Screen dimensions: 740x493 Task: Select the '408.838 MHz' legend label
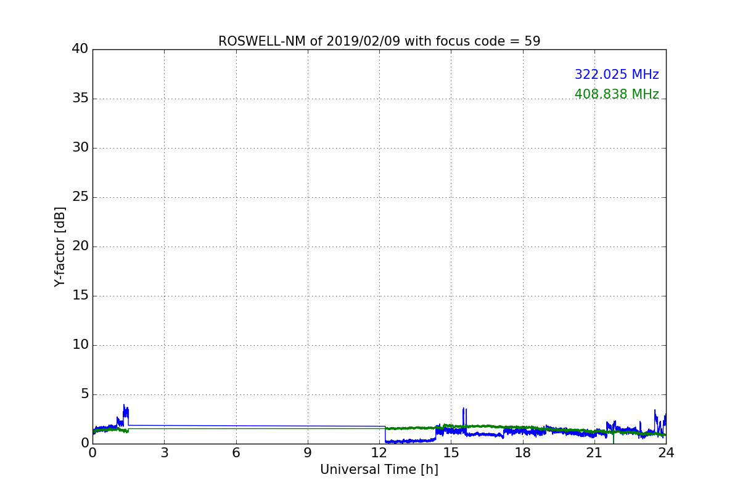617,94
